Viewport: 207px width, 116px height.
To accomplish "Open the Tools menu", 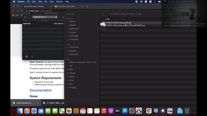I will tap(52, 2).
